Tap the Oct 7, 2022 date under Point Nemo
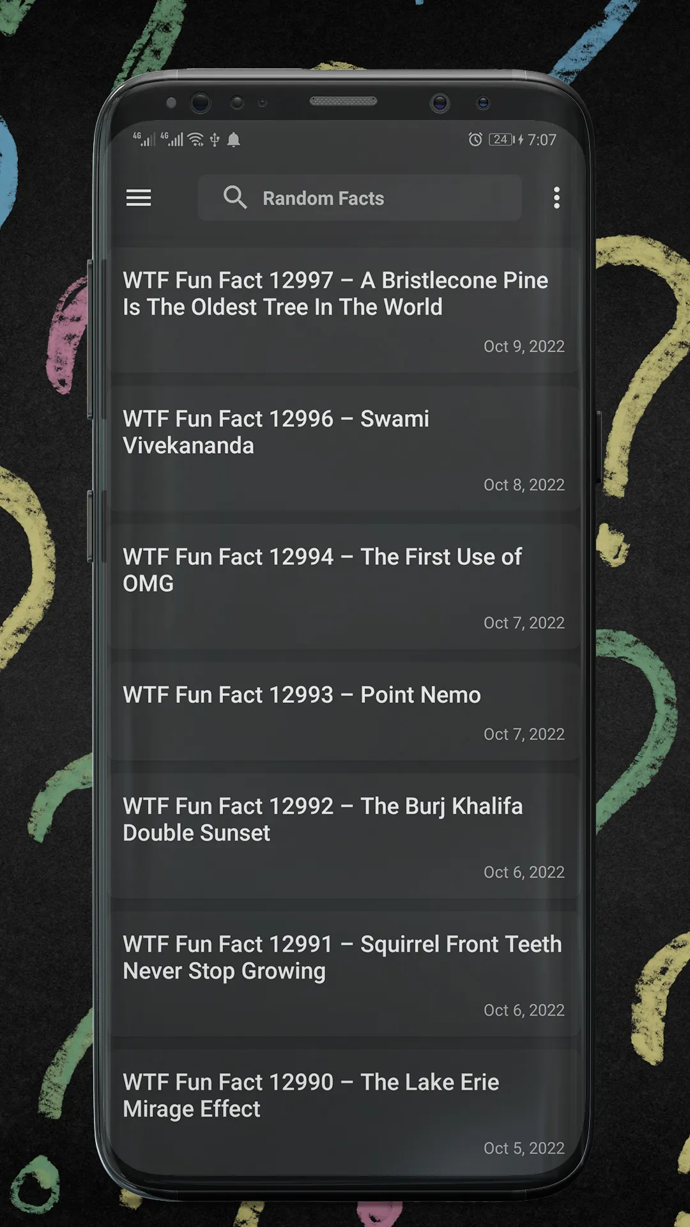 click(524, 734)
